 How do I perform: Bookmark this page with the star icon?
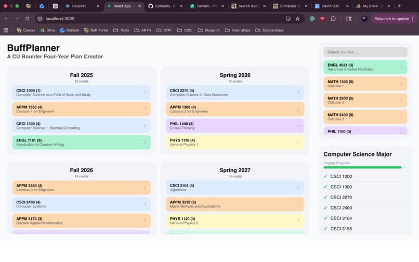(x=298, y=19)
